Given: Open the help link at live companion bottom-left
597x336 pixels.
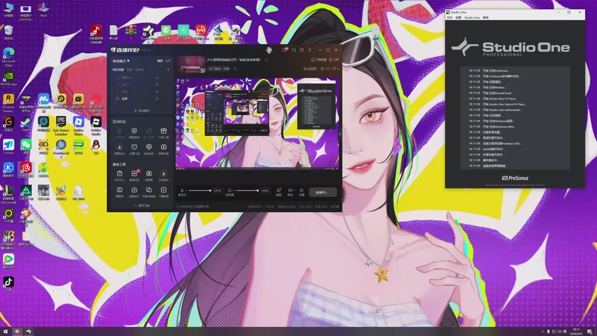Looking at the screenshot, I should point(193,207).
